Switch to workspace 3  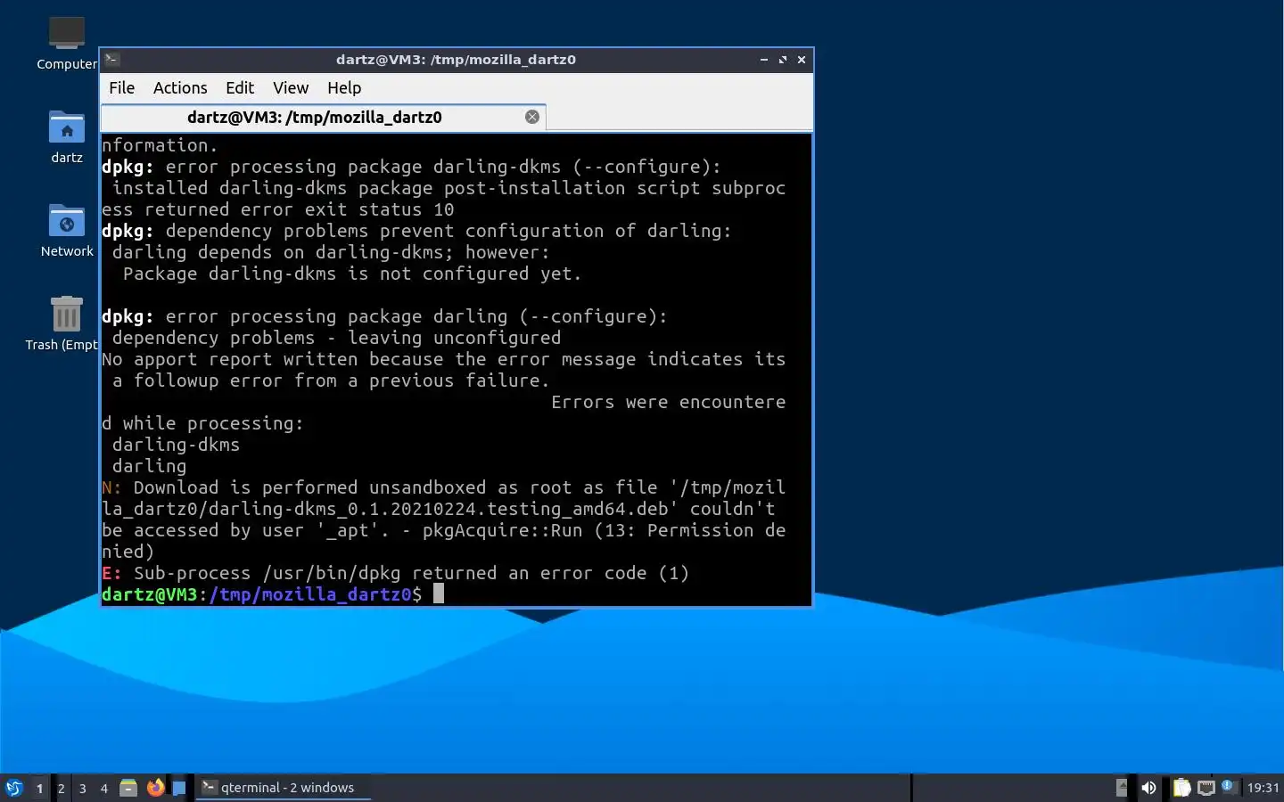tap(83, 788)
